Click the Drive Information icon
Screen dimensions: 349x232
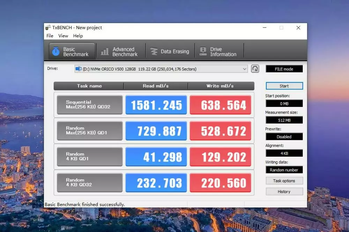(203, 51)
